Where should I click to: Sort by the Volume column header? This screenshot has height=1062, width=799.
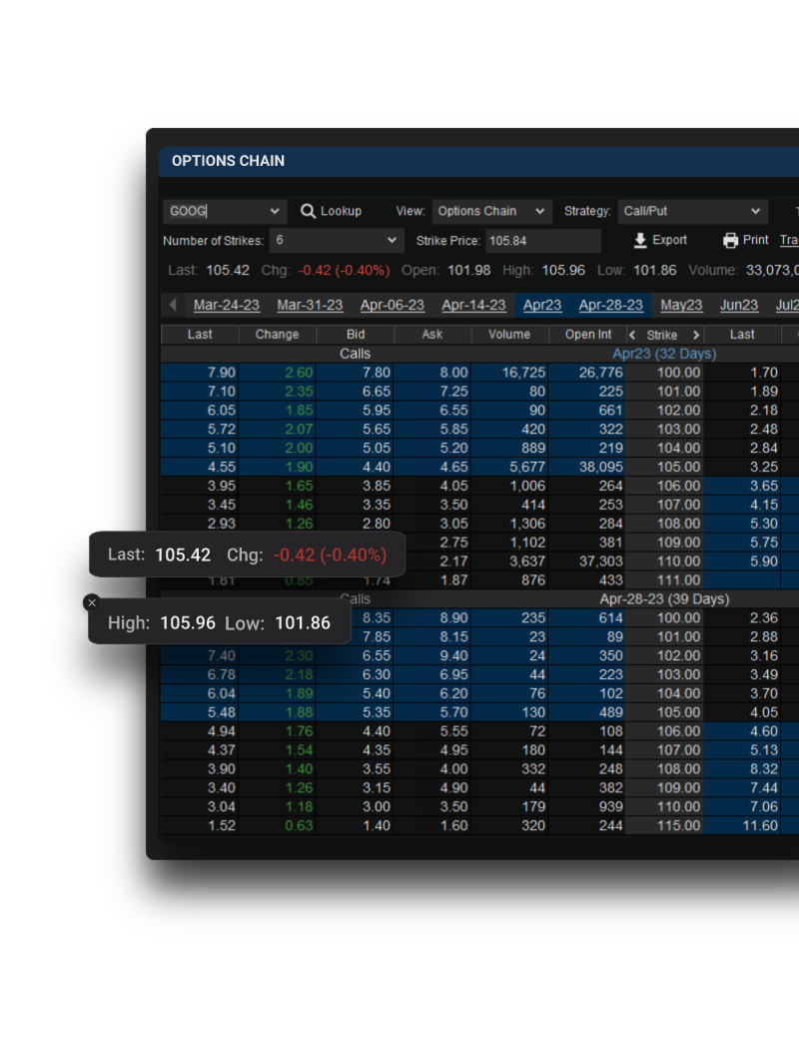click(x=509, y=335)
